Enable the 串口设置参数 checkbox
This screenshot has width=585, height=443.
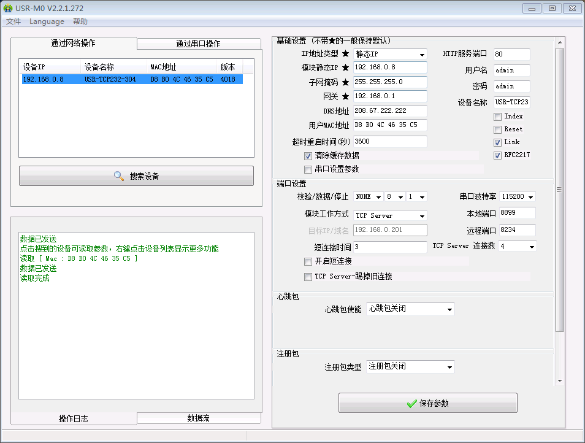(308, 169)
